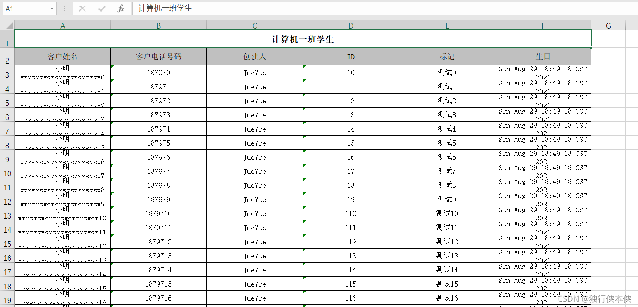The height and width of the screenshot is (307, 638).
Task: Click the 生日 date cell in row 9
Action: click(x=543, y=157)
